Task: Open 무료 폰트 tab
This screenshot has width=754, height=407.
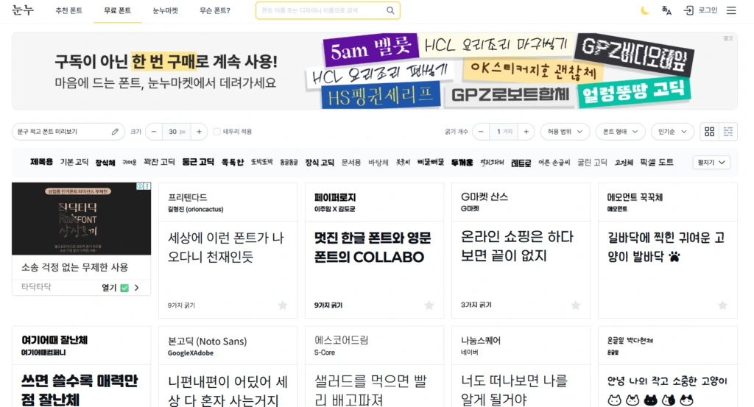Action: pyautogui.click(x=117, y=10)
